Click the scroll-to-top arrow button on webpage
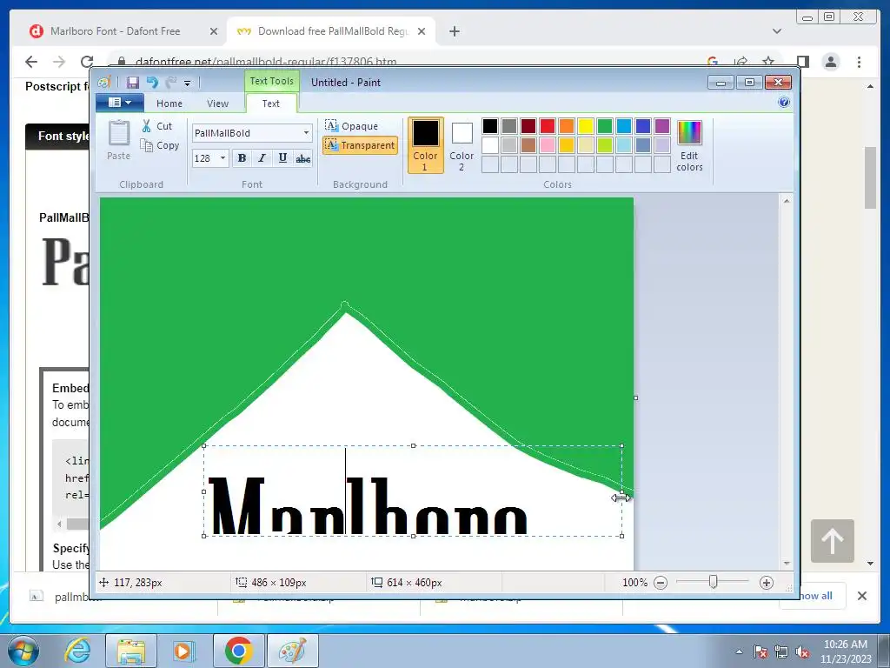The height and width of the screenshot is (668, 890). [x=832, y=541]
